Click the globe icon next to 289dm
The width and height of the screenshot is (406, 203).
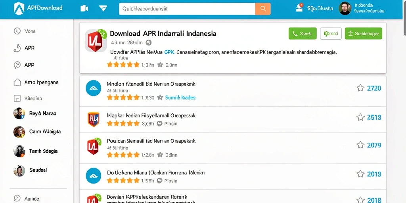tap(148, 43)
